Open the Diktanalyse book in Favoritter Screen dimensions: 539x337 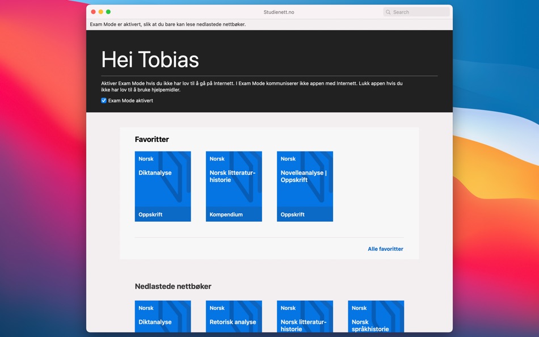(x=163, y=187)
